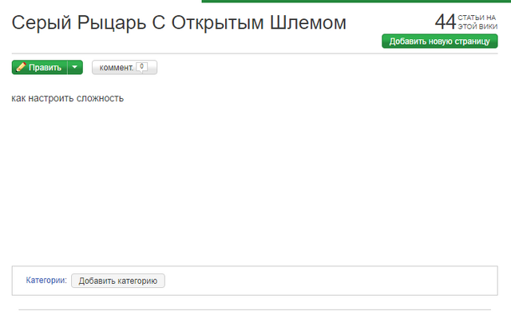
Task: Click the page title Серый Рыцарь С Открытым Шлемом
Action: click(179, 23)
